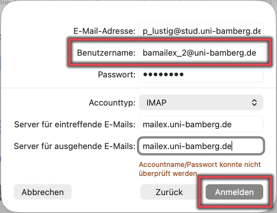Click the chevron arrows on Accounttyp selector
Viewport: 277px width, 213px height.
click(254, 103)
